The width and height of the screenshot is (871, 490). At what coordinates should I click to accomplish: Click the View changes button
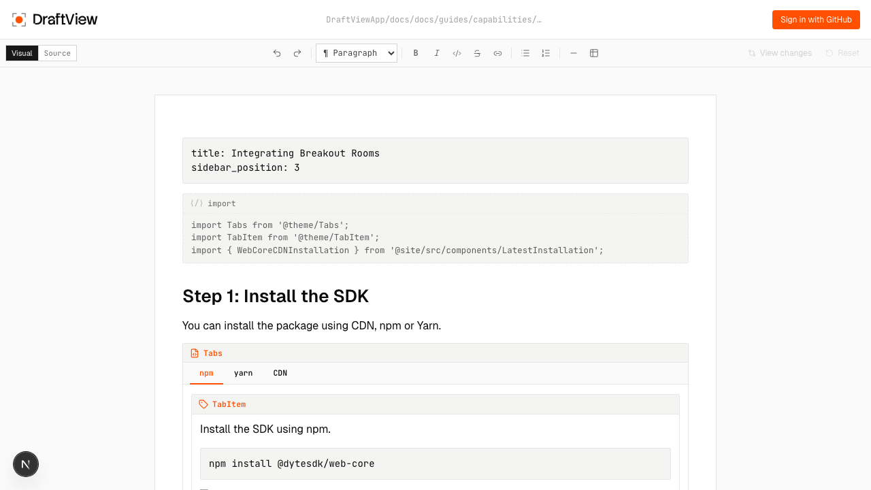[x=780, y=53]
